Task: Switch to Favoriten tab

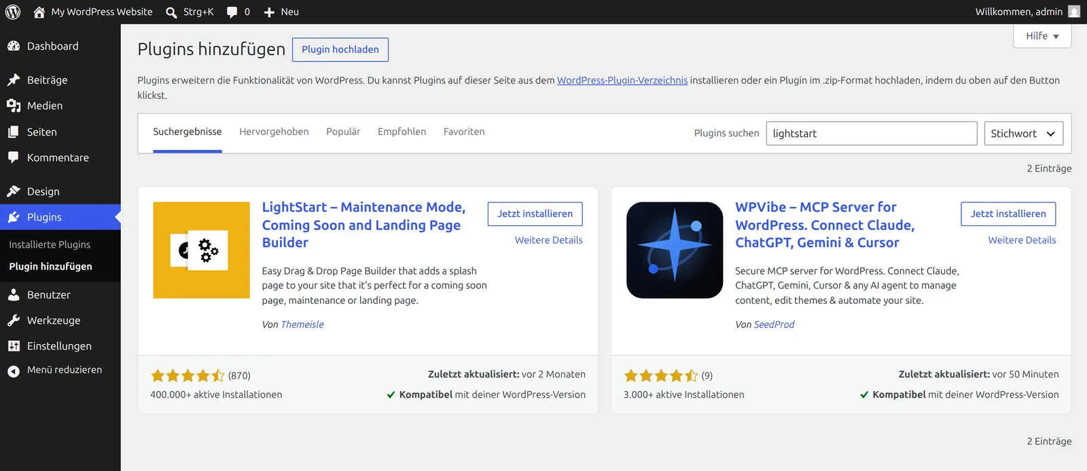Action: [x=464, y=132]
